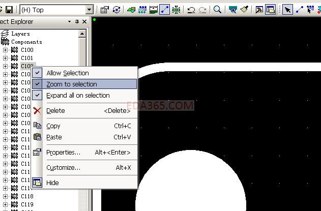321x211 pixels.
Task: Click the arrow-with-waves select icon
Action: tap(310, 10)
